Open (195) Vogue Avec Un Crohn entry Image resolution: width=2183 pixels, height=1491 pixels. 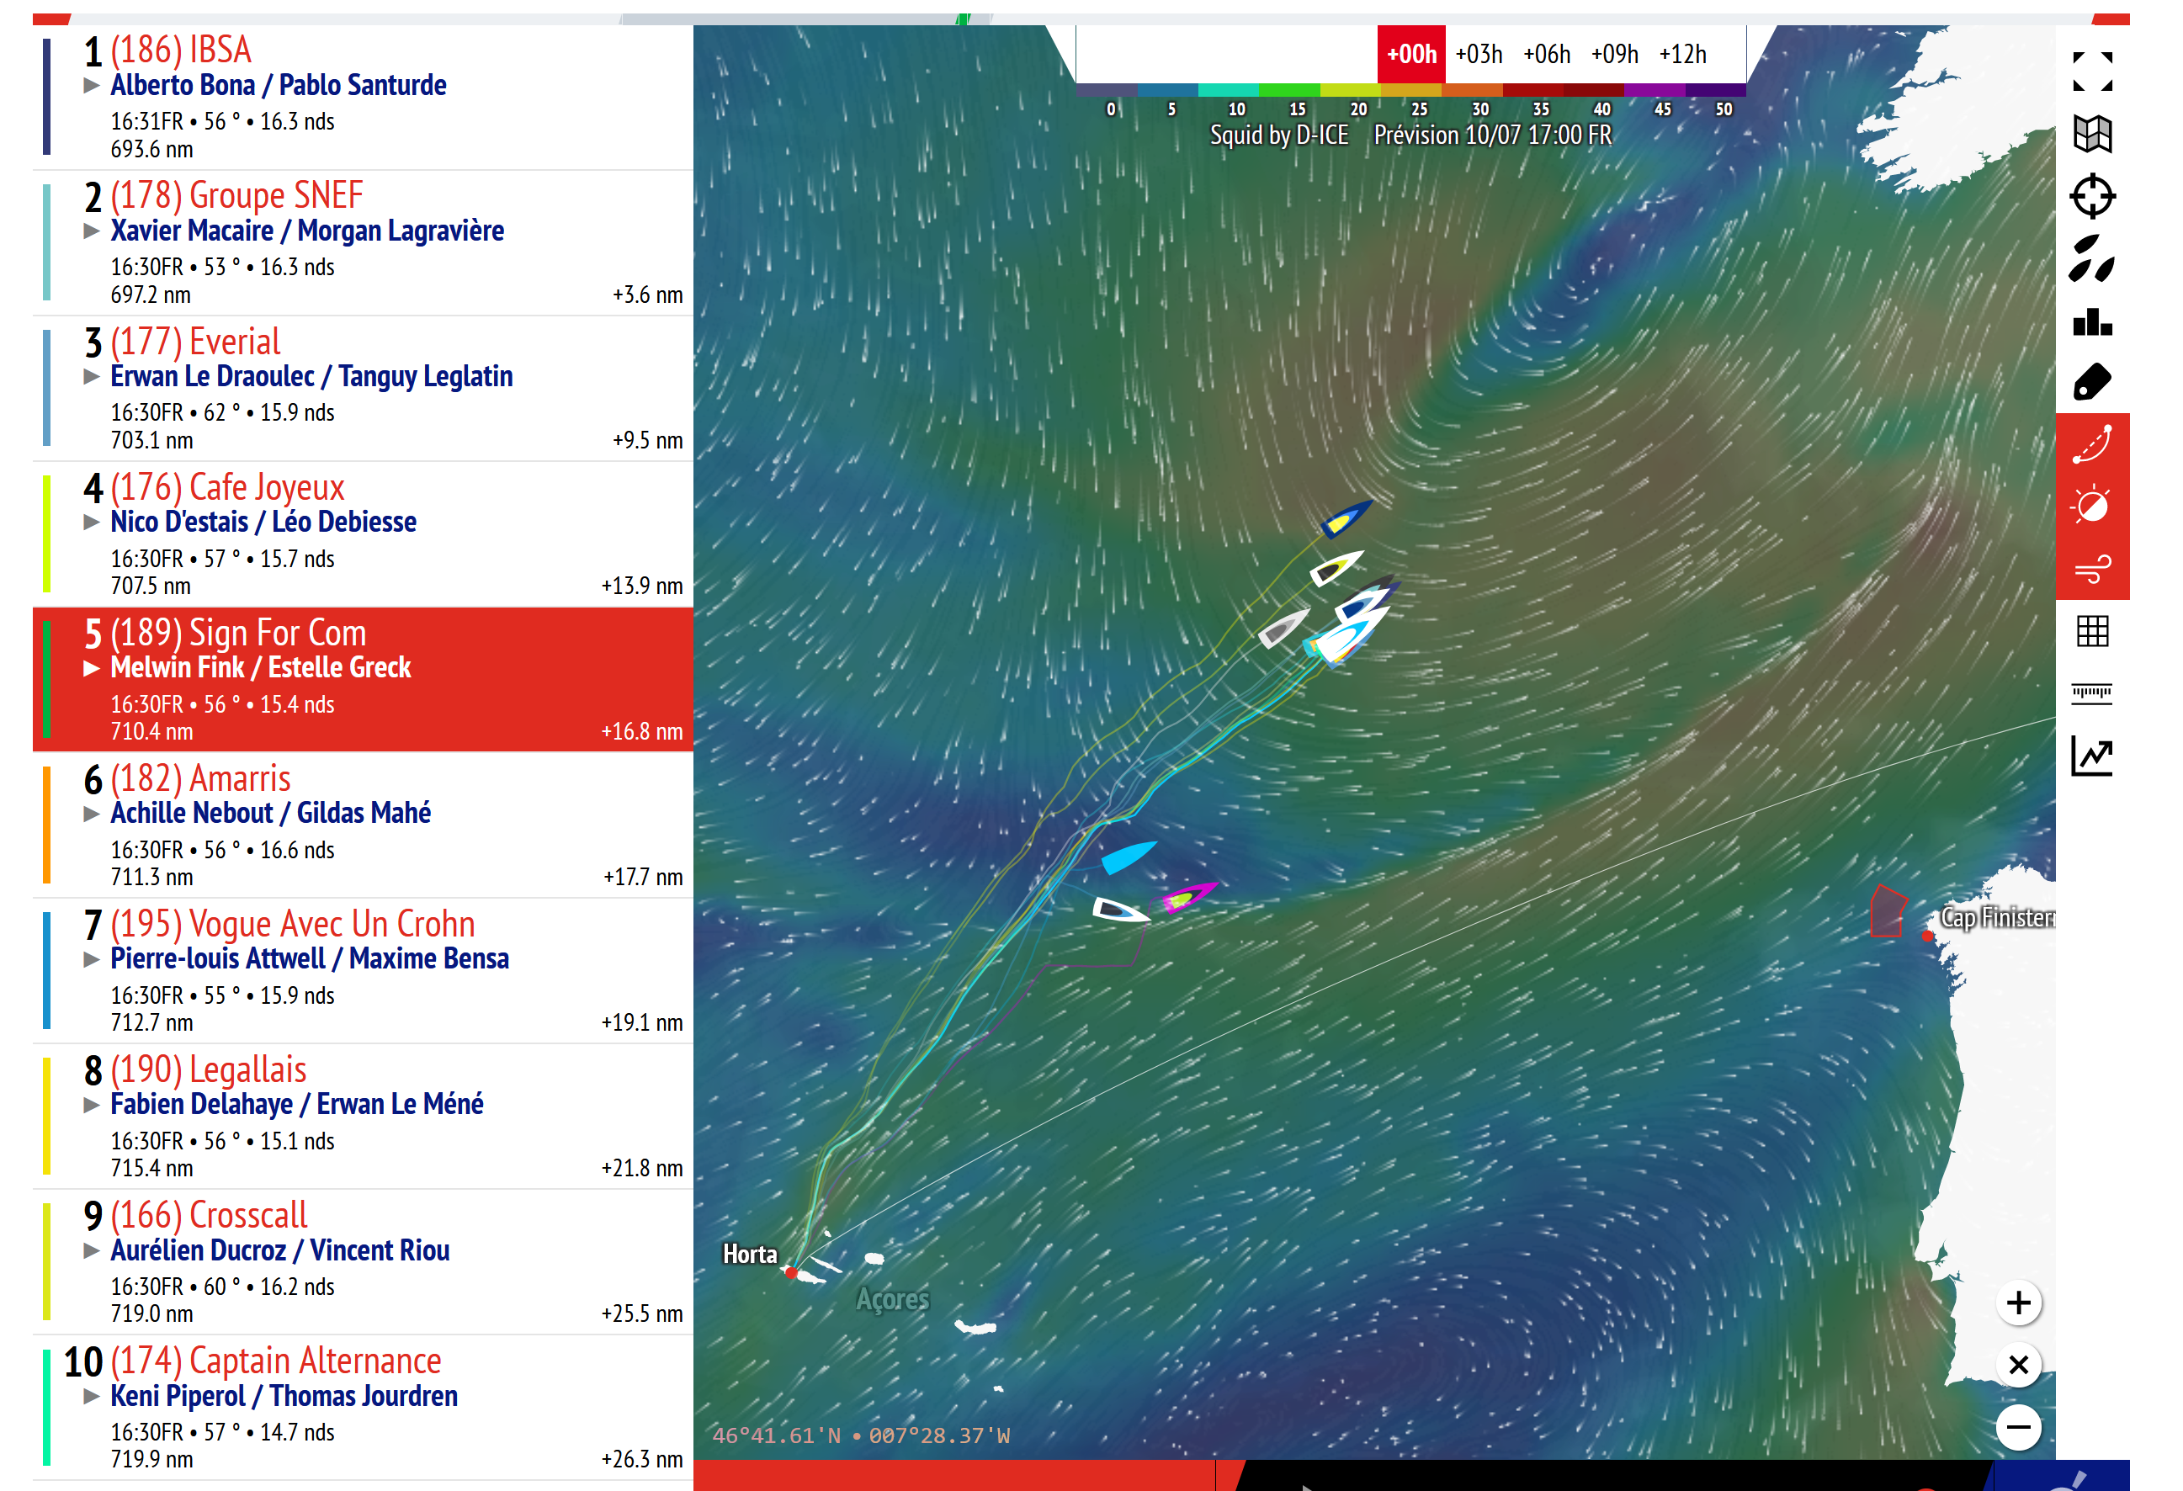point(363,971)
